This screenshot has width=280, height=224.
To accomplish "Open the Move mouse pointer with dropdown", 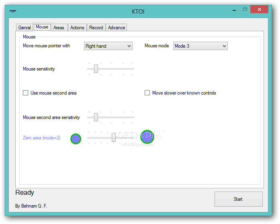I will click(x=108, y=46).
